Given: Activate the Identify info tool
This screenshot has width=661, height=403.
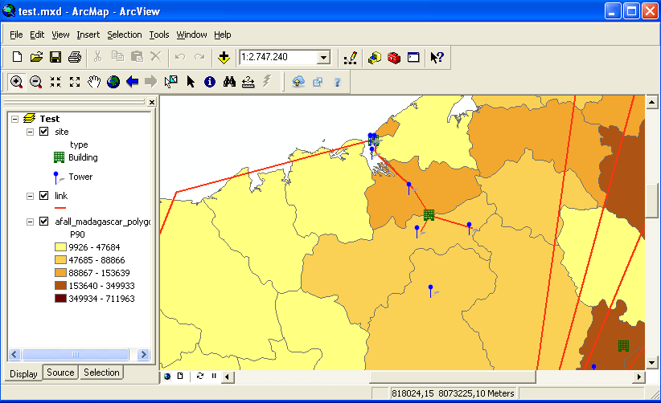Looking at the screenshot, I should pos(210,82).
